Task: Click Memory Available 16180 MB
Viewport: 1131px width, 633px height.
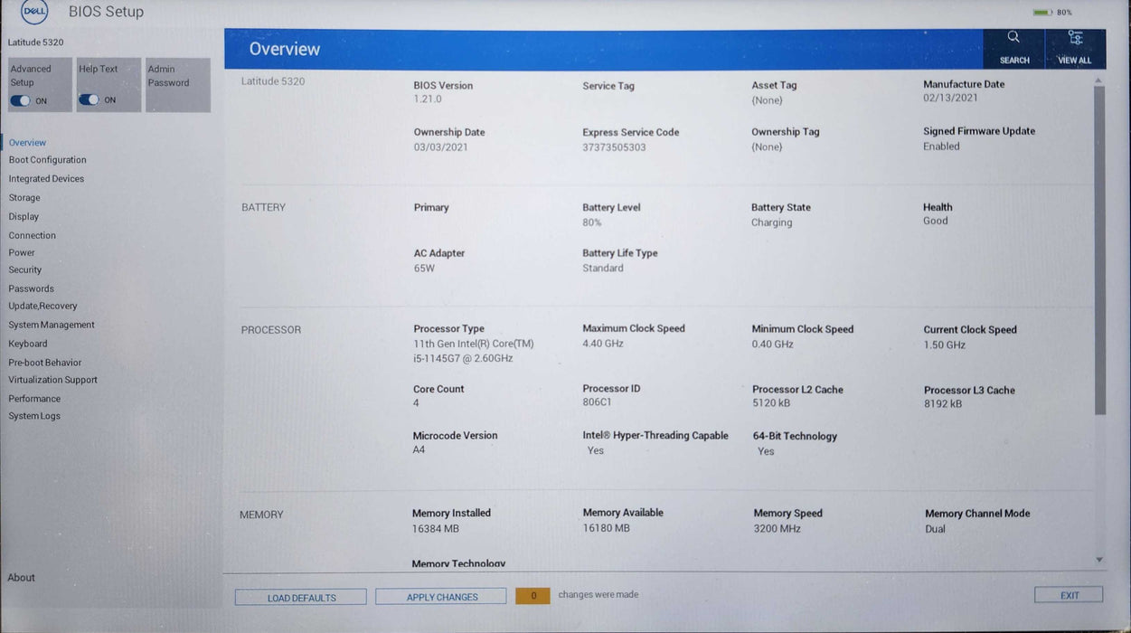Action: pyautogui.click(x=607, y=528)
